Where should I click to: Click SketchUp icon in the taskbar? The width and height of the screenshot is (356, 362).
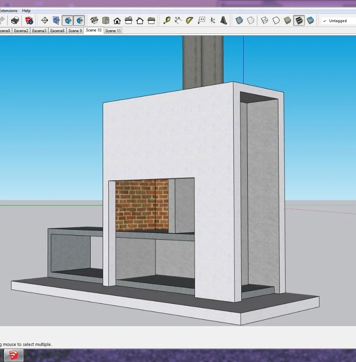click(x=13, y=355)
